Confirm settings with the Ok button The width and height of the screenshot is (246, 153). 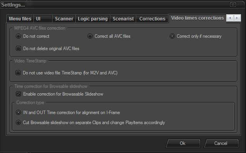tap(183, 143)
